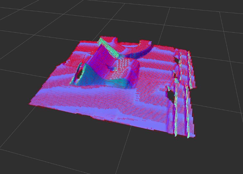Click the black elliptical hole on the mesh's left side
Viewport: 243px width, 174px height.
click(79, 73)
